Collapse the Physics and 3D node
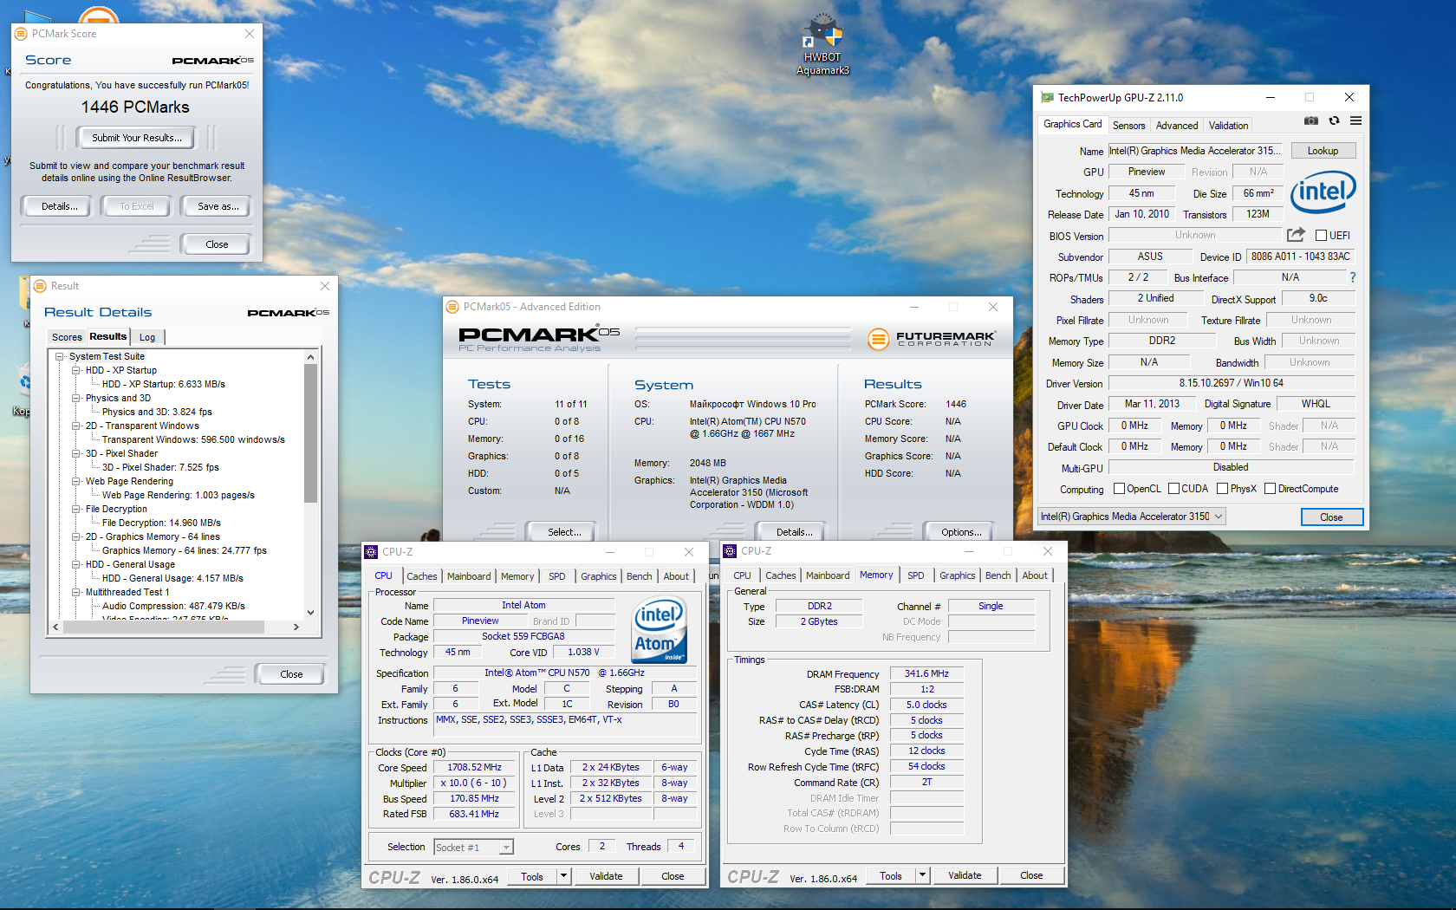The height and width of the screenshot is (910, 1456). [76, 398]
